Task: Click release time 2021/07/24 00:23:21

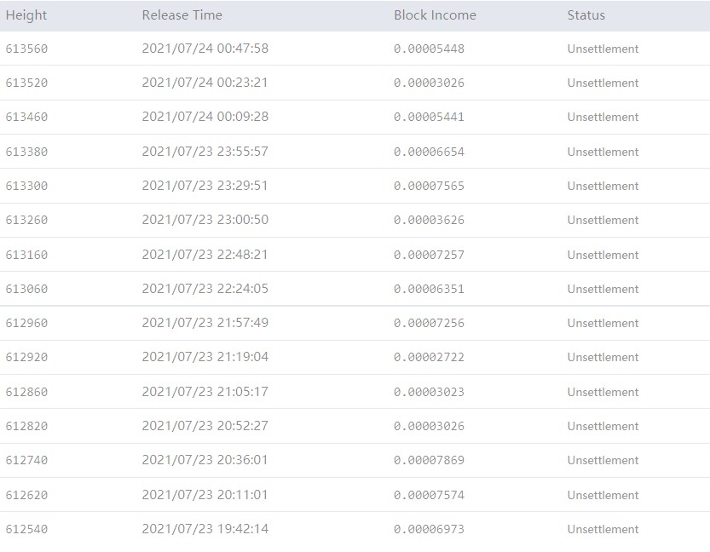Action: [205, 83]
